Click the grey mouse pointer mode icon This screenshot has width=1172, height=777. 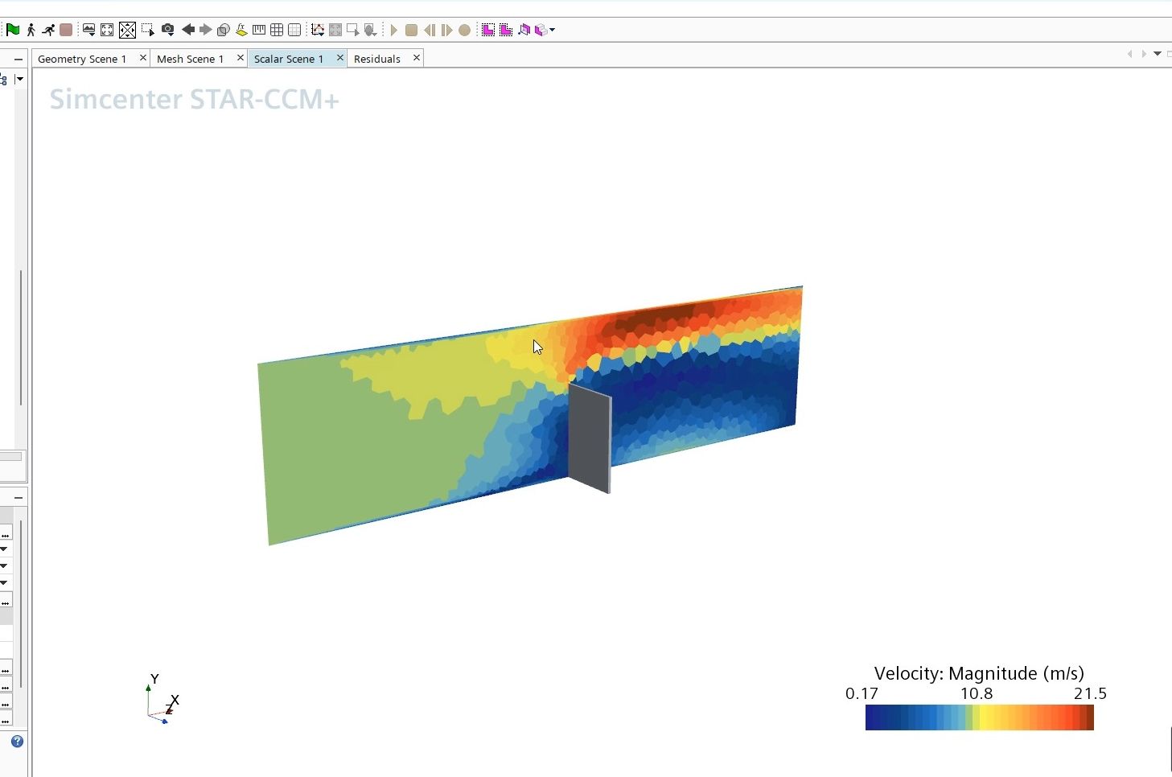tap(371, 30)
